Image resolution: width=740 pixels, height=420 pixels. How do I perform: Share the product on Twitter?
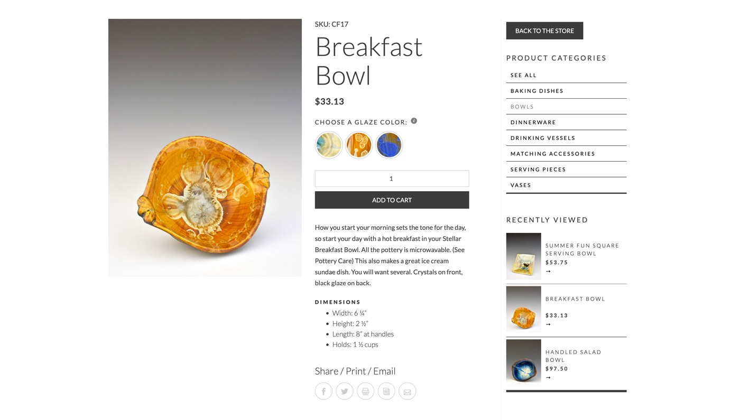click(345, 391)
